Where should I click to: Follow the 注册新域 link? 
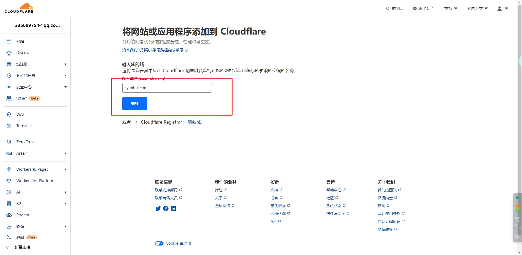pos(192,122)
